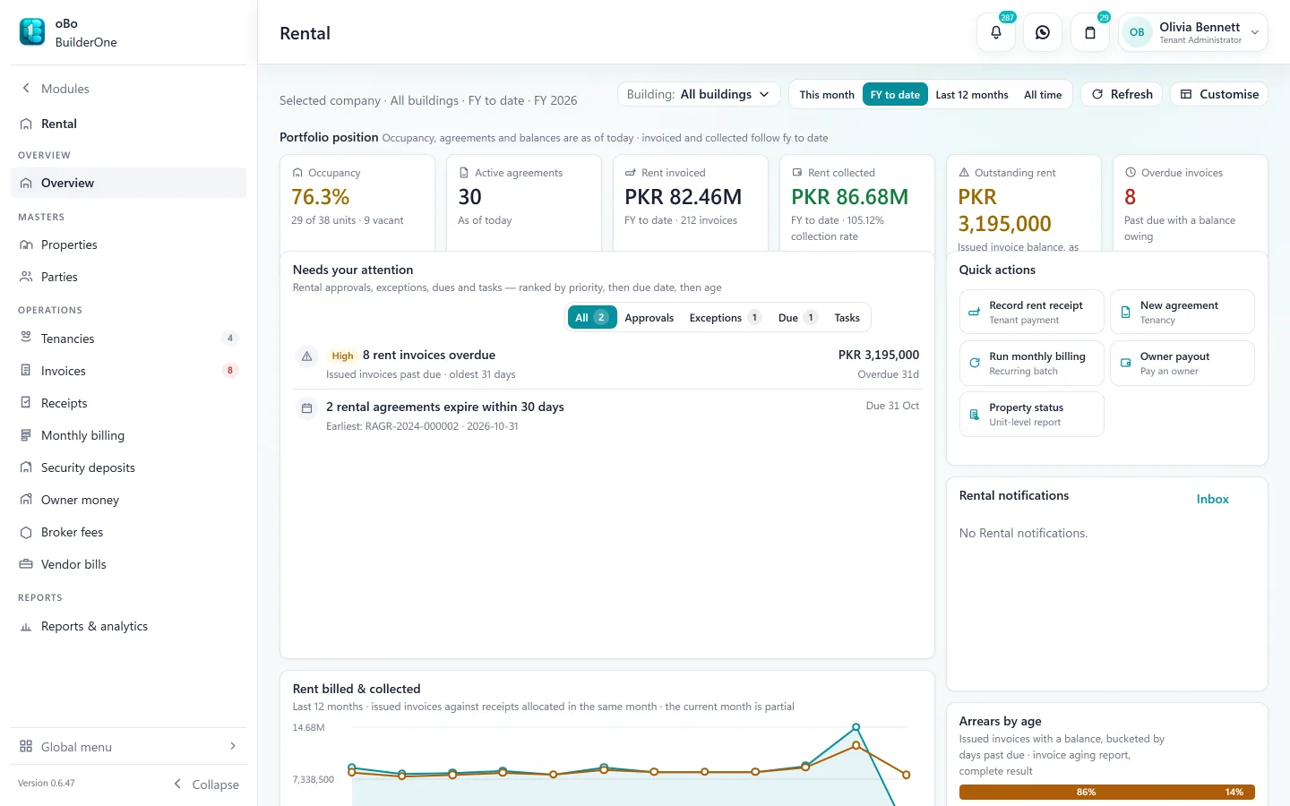Click the Version 0.6.47 label
The width and height of the screenshot is (1290, 806).
point(47,784)
